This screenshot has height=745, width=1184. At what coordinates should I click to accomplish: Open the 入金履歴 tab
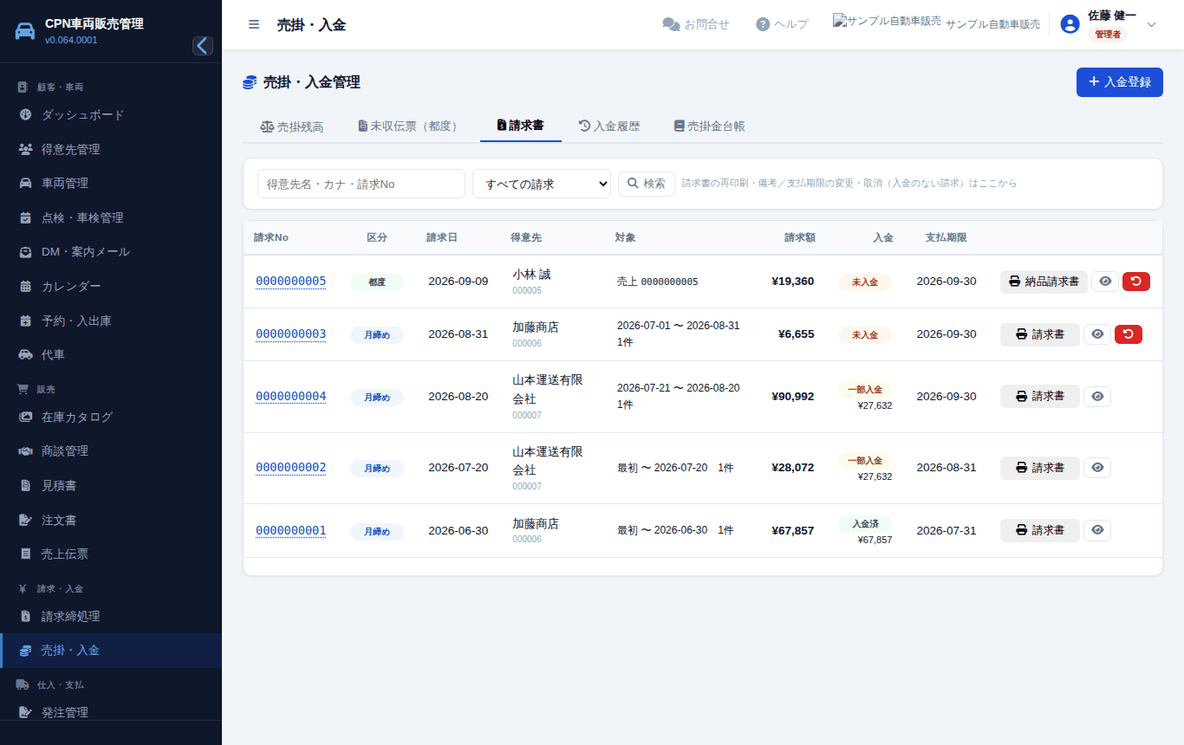[x=609, y=126]
